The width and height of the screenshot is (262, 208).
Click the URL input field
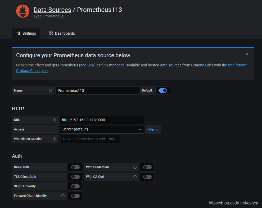tap(102, 120)
